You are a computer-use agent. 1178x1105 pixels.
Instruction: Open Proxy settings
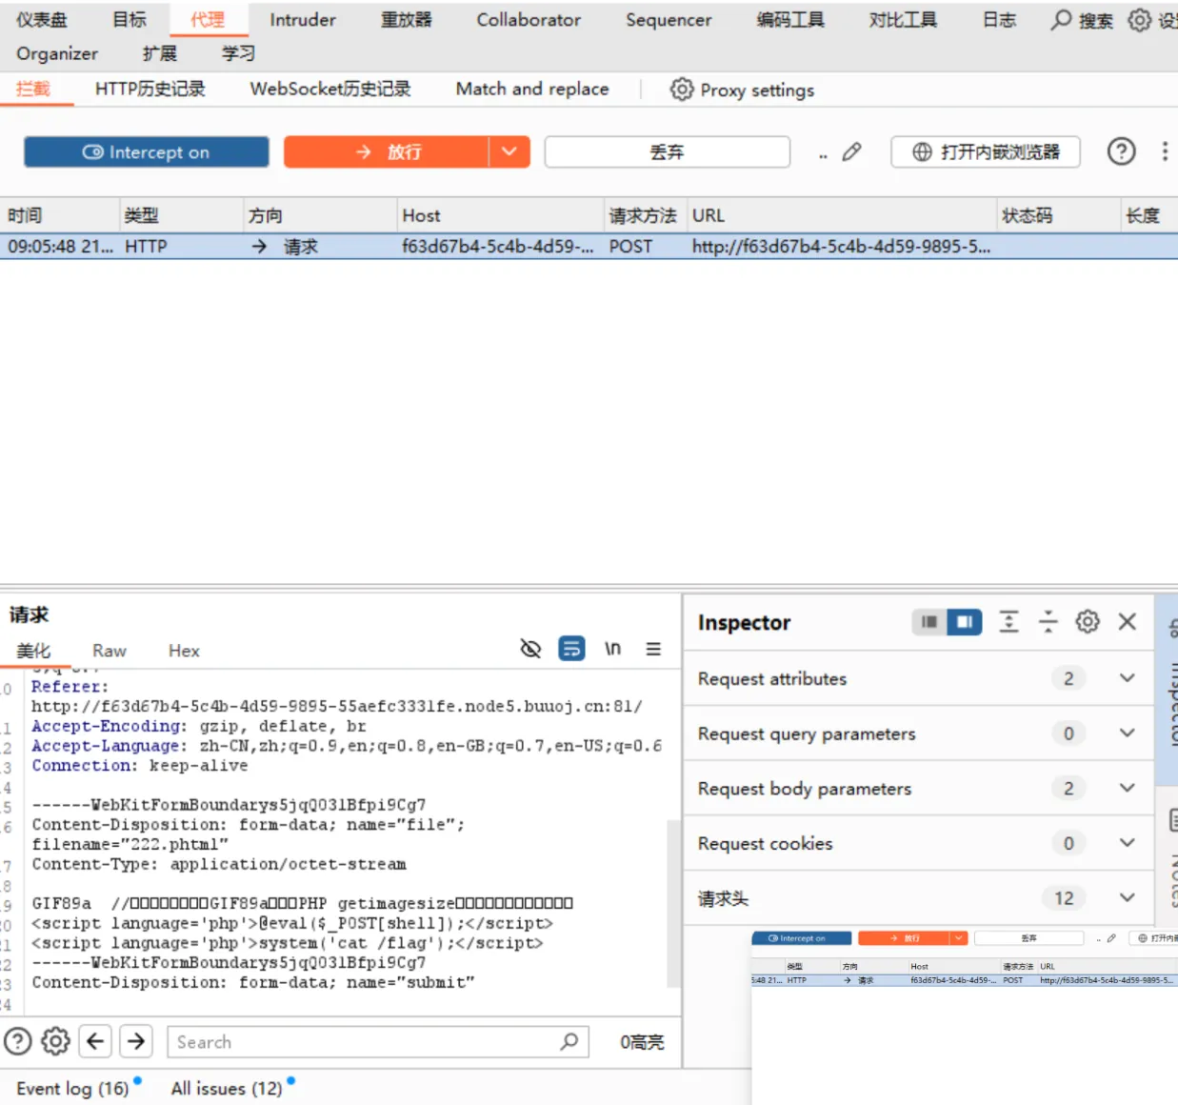(x=743, y=90)
